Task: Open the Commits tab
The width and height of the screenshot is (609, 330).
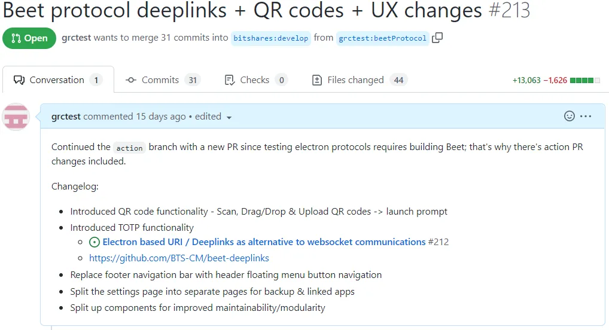Action: 162,80
